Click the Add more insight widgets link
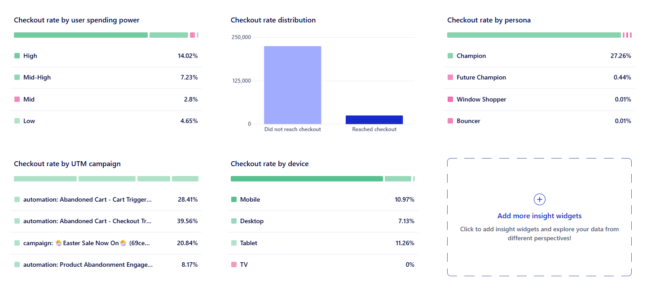 540,216
